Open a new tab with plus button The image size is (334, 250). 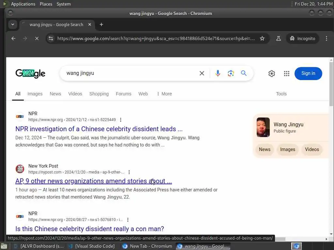click(x=101, y=24)
